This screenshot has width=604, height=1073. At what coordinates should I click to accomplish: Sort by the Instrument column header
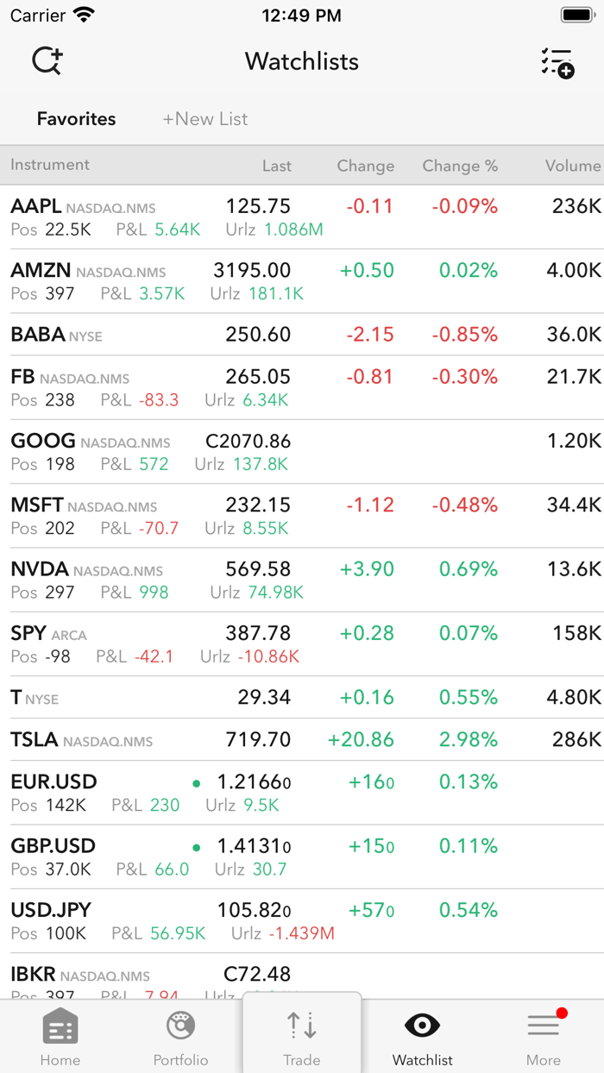pos(50,165)
